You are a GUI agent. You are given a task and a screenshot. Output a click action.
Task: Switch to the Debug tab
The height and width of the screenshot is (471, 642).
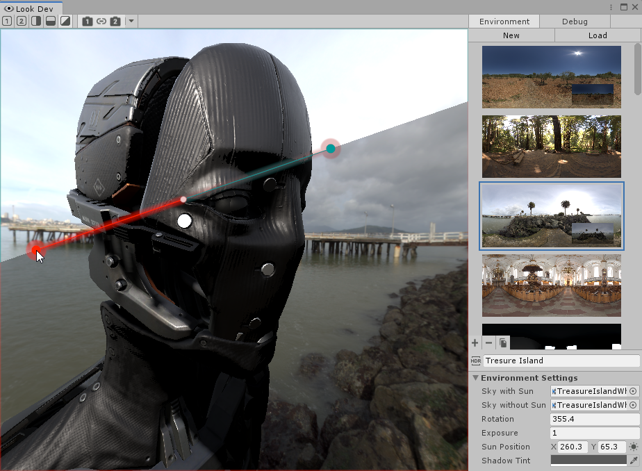tap(575, 22)
